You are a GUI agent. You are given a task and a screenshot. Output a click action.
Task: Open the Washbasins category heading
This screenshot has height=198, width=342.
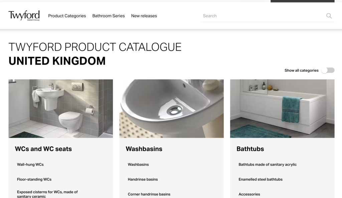click(144, 149)
